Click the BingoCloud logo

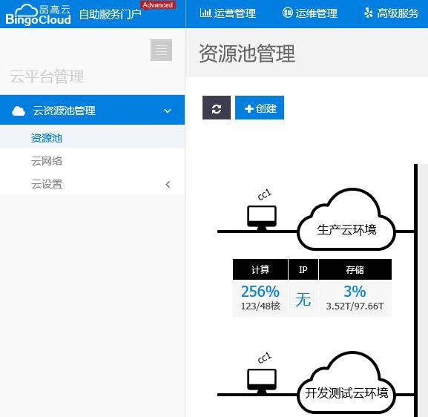pyautogui.click(x=38, y=15)
